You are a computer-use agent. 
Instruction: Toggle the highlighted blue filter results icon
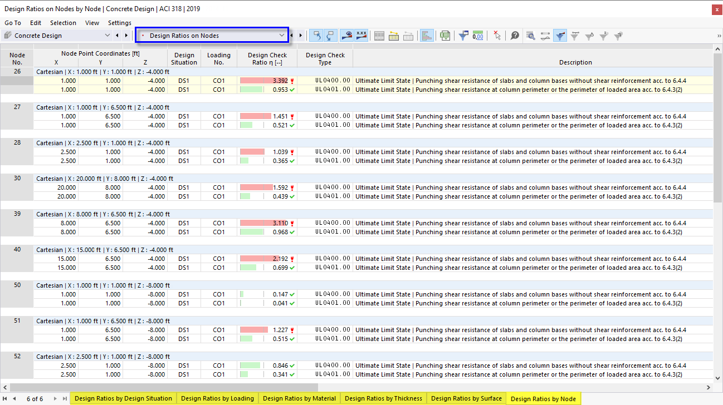click(560, 35)
